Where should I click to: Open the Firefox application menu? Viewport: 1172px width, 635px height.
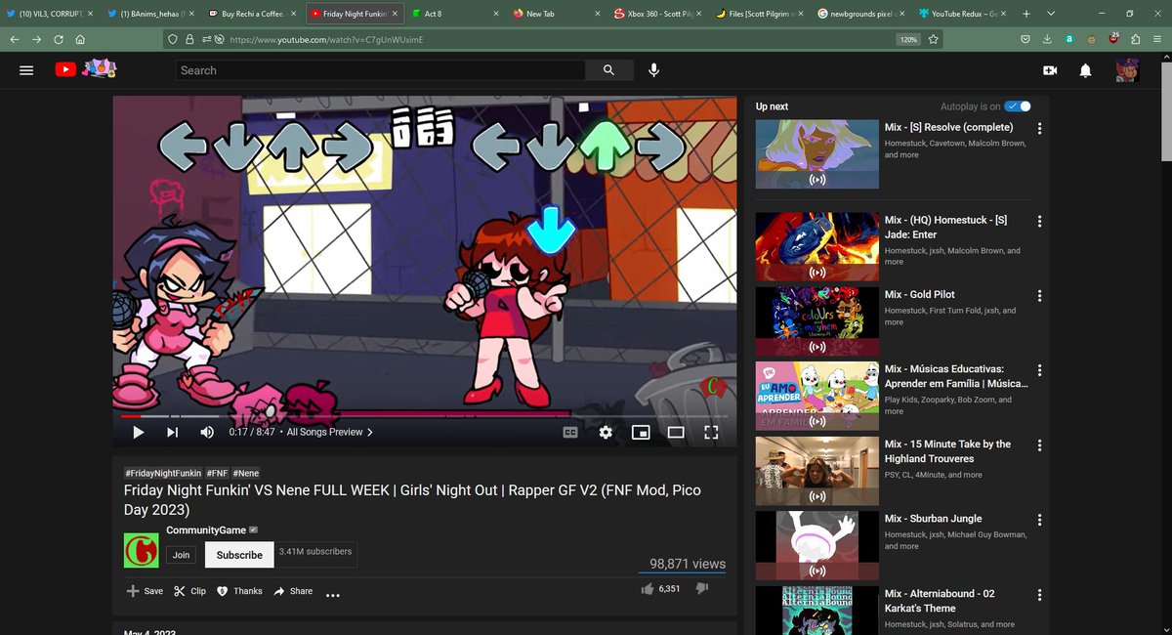(x=1157, y=40)
